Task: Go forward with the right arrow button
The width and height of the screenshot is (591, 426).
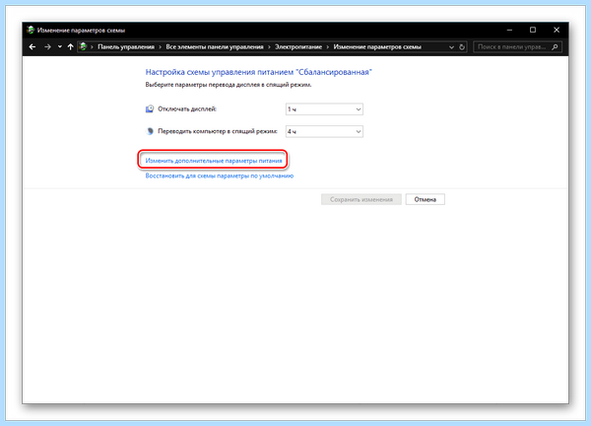Action: [x=47, y=46]
